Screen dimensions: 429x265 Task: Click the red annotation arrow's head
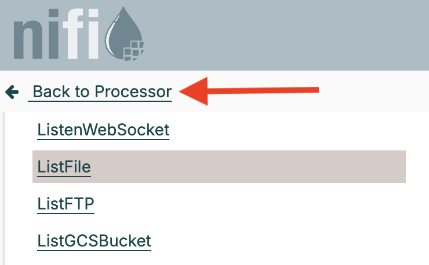click(194, 91)
